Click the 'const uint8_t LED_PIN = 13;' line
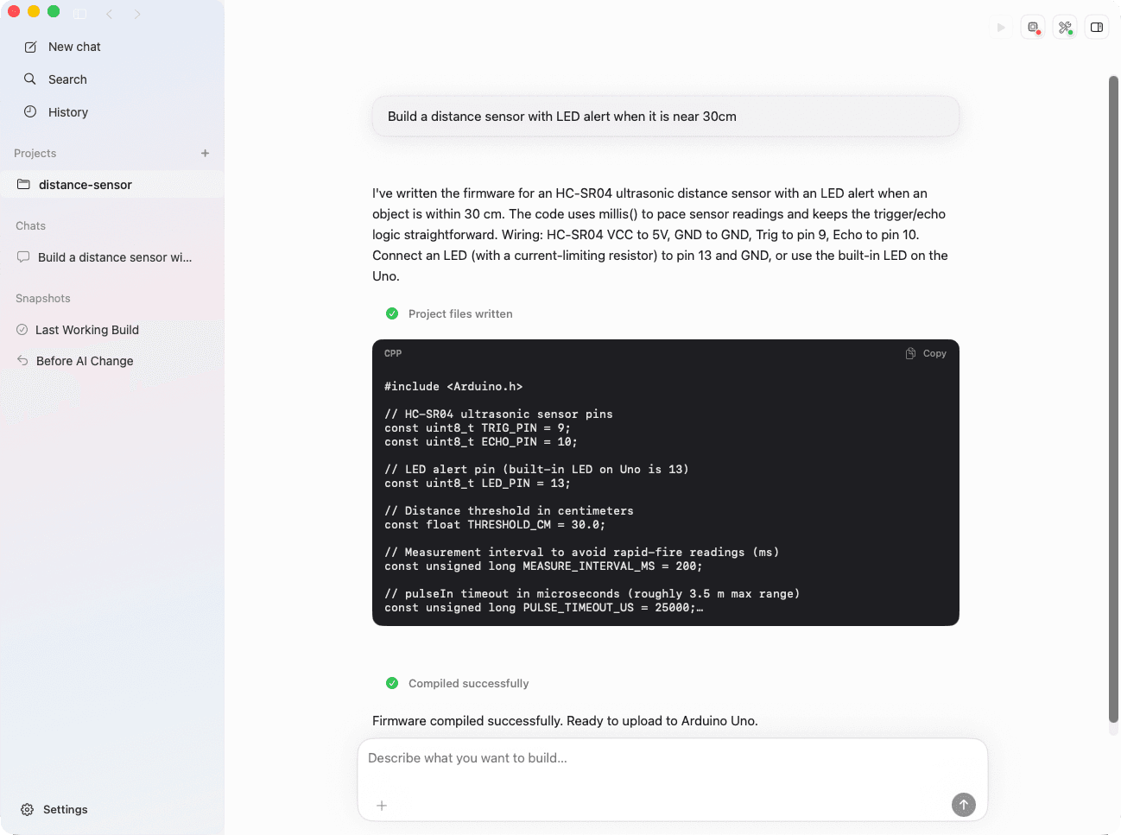This screenshot has height=835, width=1121. pyautogui.click(x=478, y=484)
